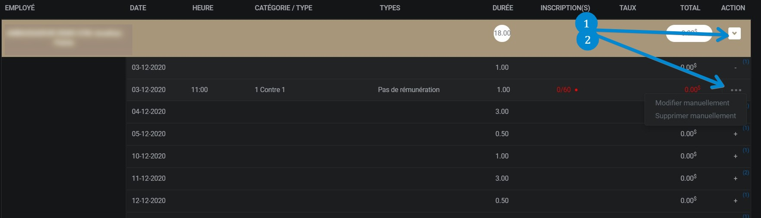Expand the 12-12-2020 row with plus
Viewport: 761px width, 218px height.
coord(735,201)
